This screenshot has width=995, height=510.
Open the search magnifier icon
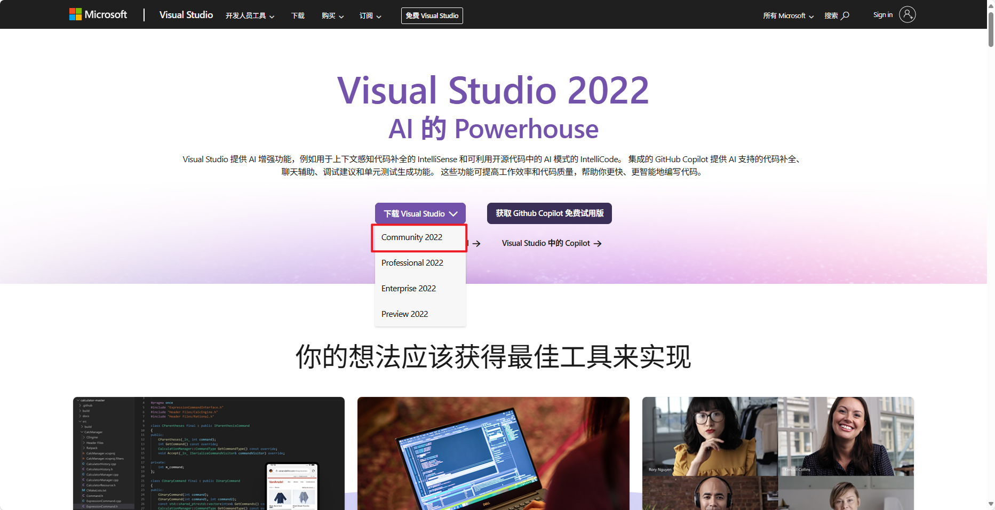845,14
